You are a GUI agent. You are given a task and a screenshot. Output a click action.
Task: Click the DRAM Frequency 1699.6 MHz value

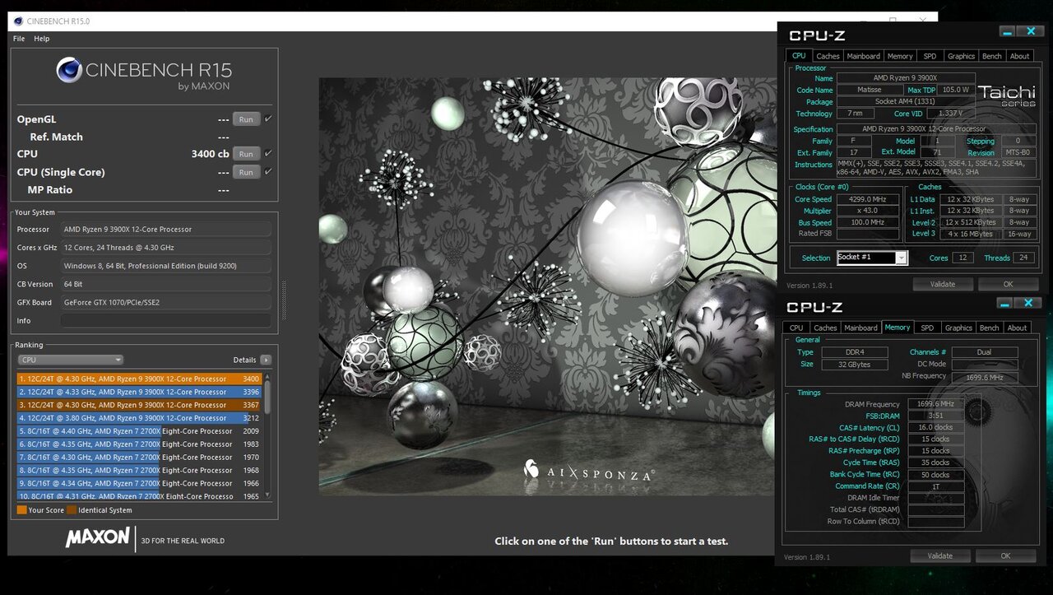coord(935,404)
